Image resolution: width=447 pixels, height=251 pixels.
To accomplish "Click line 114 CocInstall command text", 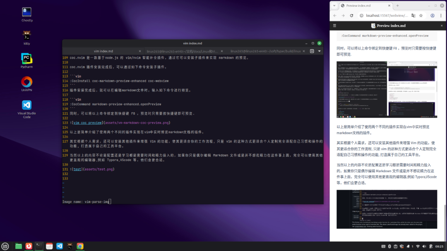I will (x=119, y=81).
